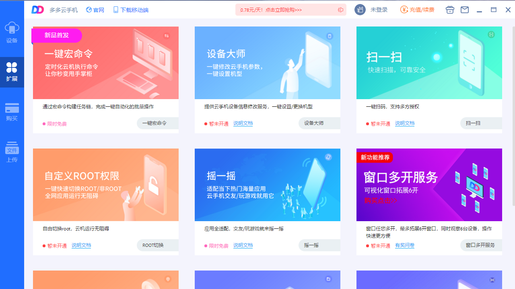Image resolution: width=515 pixels, height=289 pixels.
Task: Click 未登录 to log in
Action: click(379, 10)
